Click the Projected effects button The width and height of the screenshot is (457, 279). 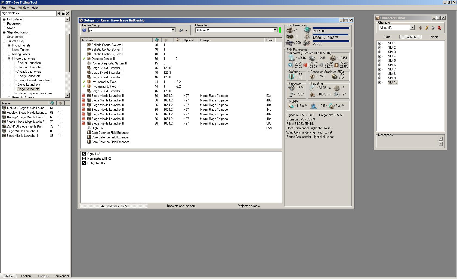[x=249, y=206]
